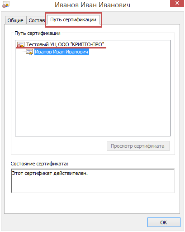Click the window title Иванов Иван Иванович

coord(92,5)
